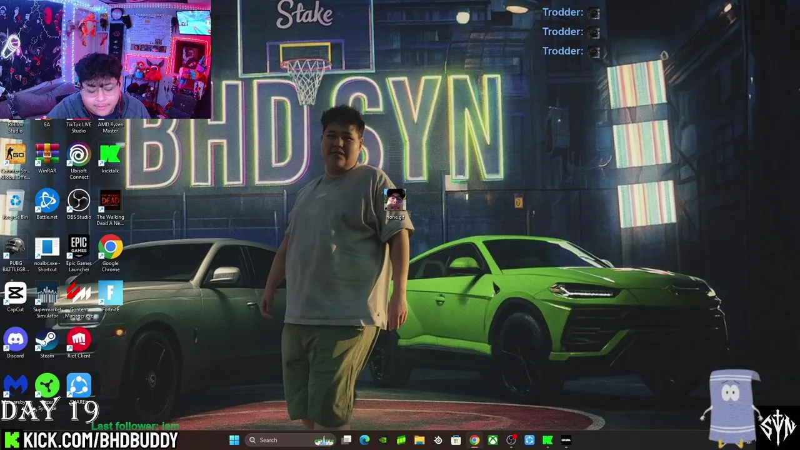Switch to the Kick app in taskbar

pos(547,440)
